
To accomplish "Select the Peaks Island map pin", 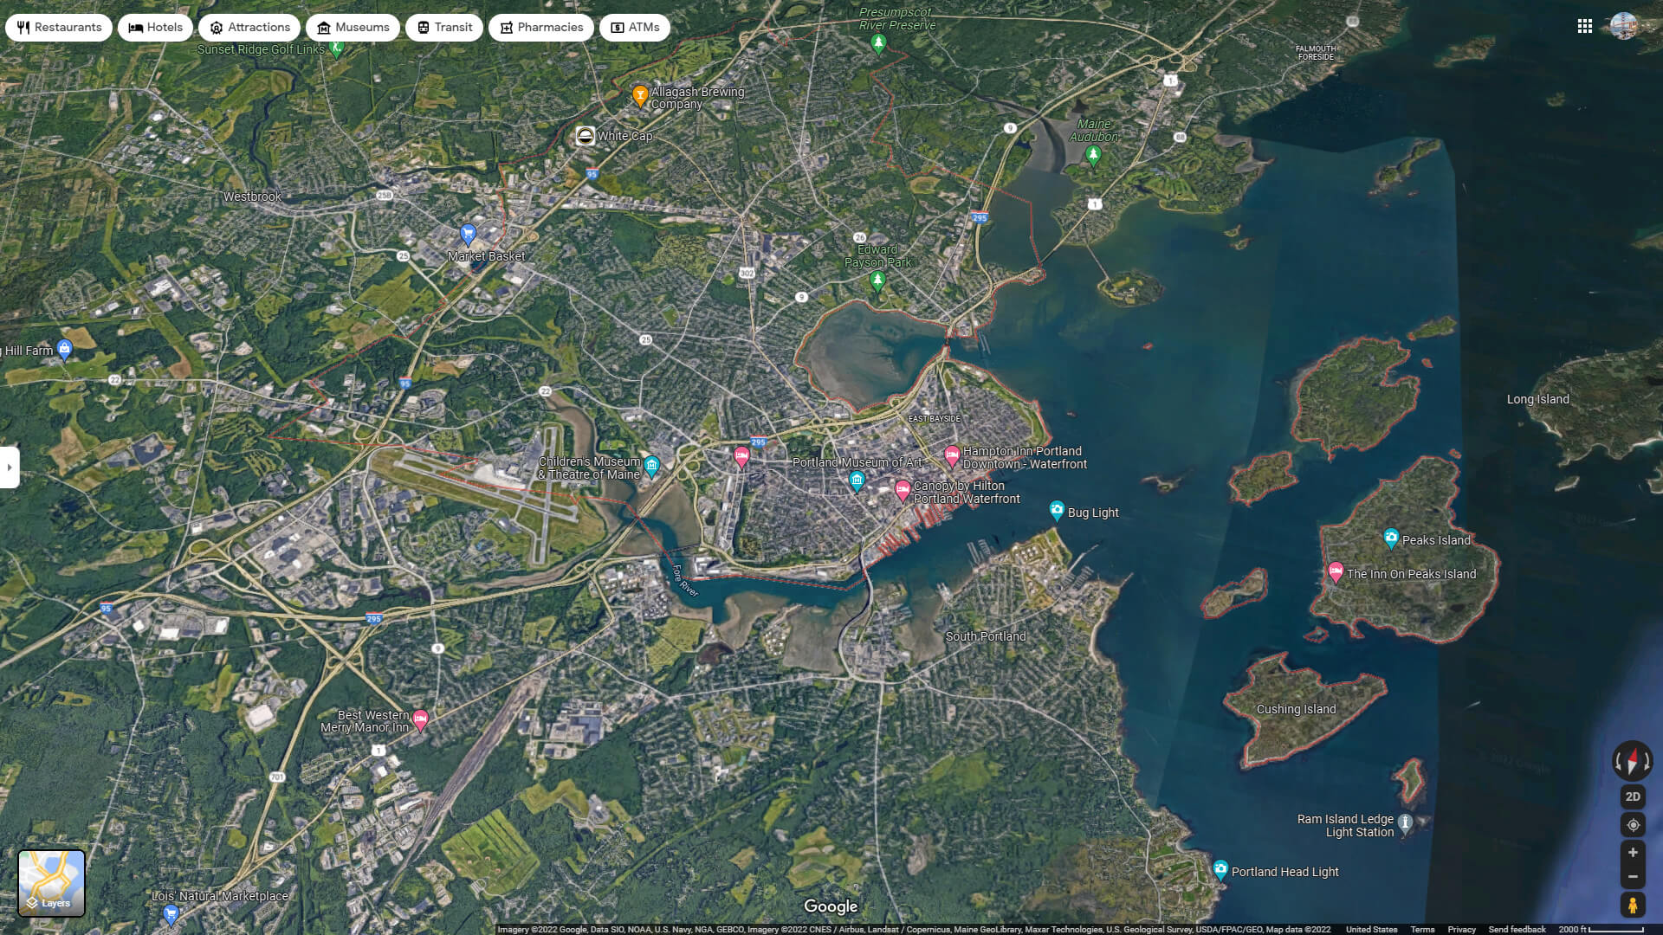I will tap(1391, 537).
